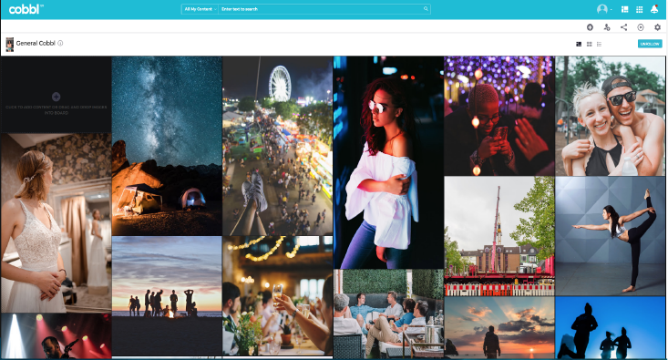This screenshot has height=360, width=668.
Task: Start the slideshow play icon
Action: (641, 27)
